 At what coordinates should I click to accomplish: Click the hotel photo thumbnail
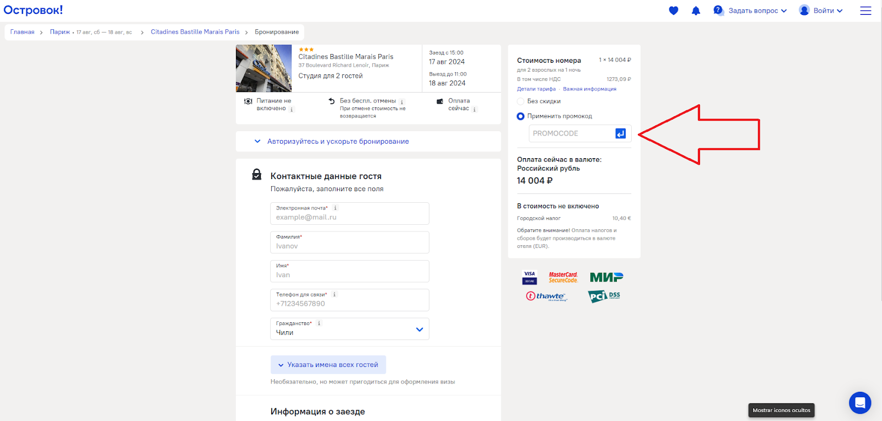(x=263, y=68)
